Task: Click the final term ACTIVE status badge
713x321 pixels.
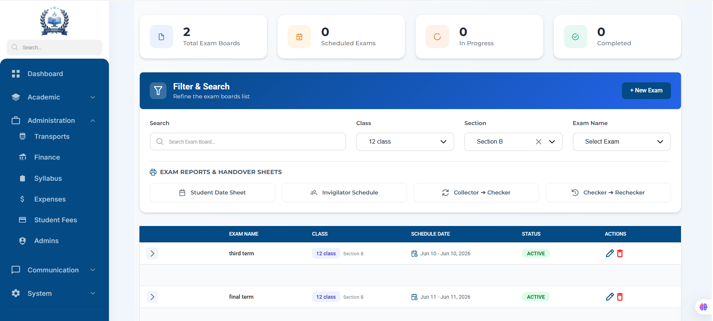Action: (536, 297)
